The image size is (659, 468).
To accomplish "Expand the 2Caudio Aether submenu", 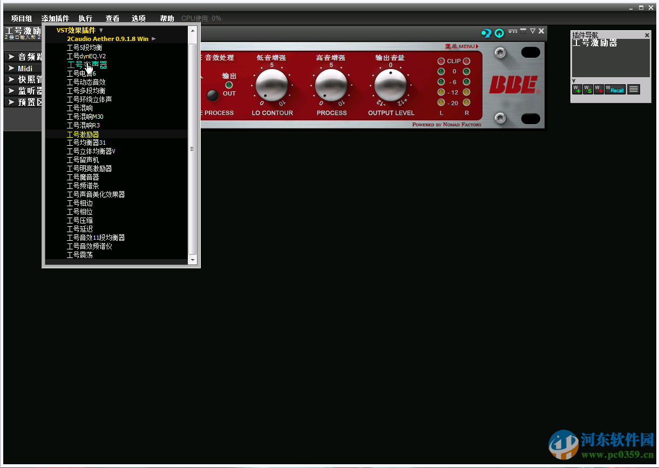I will click(x=153, y=39).
